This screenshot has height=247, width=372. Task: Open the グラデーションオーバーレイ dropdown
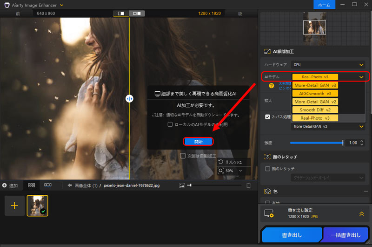328,178
